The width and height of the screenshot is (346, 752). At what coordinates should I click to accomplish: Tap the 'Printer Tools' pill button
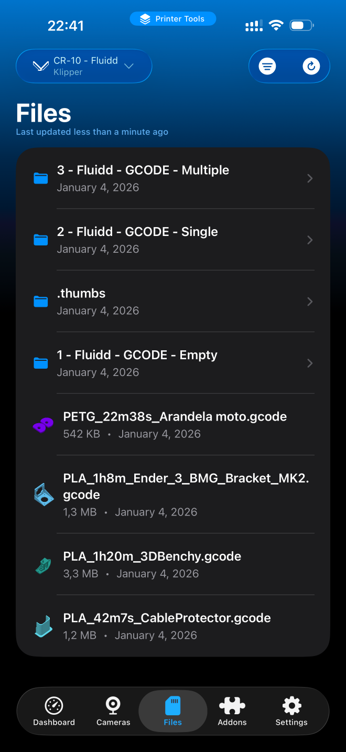click(x=173, y=18)
